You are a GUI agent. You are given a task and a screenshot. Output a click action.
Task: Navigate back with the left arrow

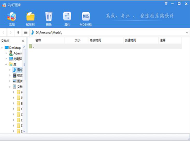click(x=4, y=32)
